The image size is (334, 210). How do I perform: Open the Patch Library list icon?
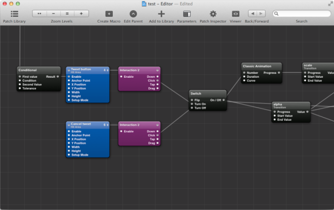tap(14, 14)
